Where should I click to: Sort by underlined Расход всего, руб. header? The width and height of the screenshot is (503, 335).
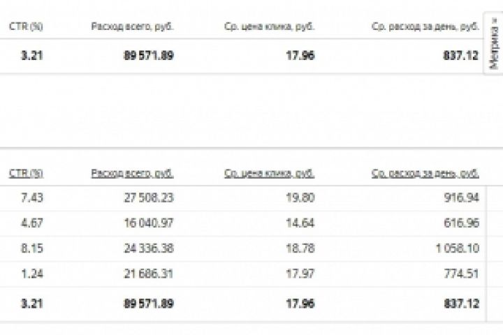pos(132,173)
